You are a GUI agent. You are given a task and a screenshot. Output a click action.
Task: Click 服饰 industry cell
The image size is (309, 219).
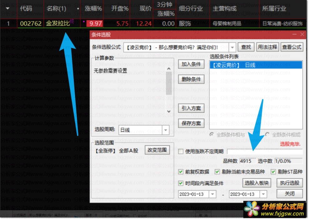(185, 24)
